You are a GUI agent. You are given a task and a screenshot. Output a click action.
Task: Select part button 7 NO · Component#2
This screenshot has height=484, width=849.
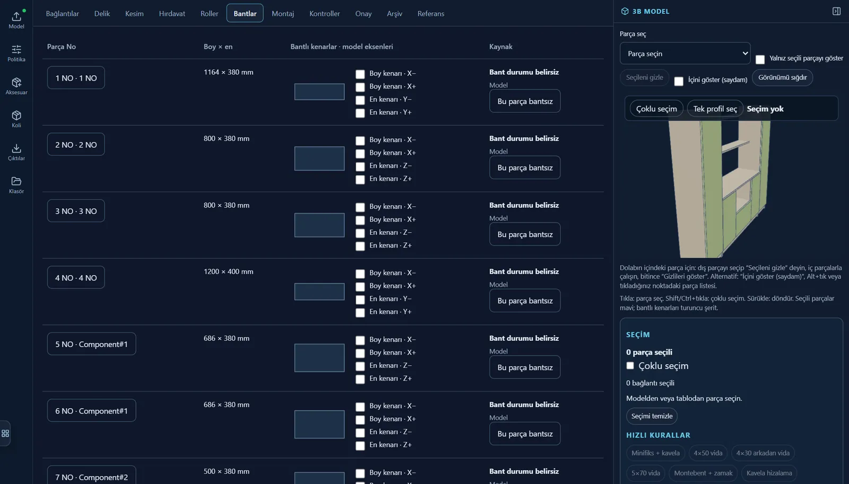click(91, 476)
